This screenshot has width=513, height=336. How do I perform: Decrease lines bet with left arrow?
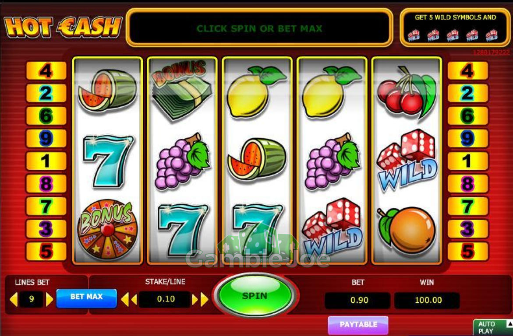point(14,299)
